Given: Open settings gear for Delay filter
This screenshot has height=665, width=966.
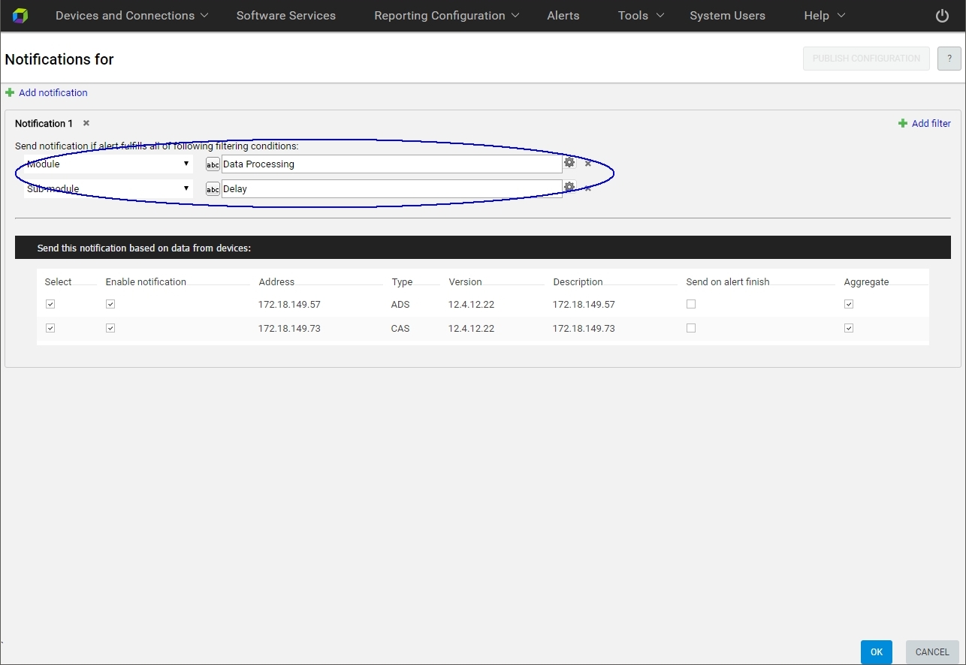Looking at the screenshot, I should [x=569, y=188].
